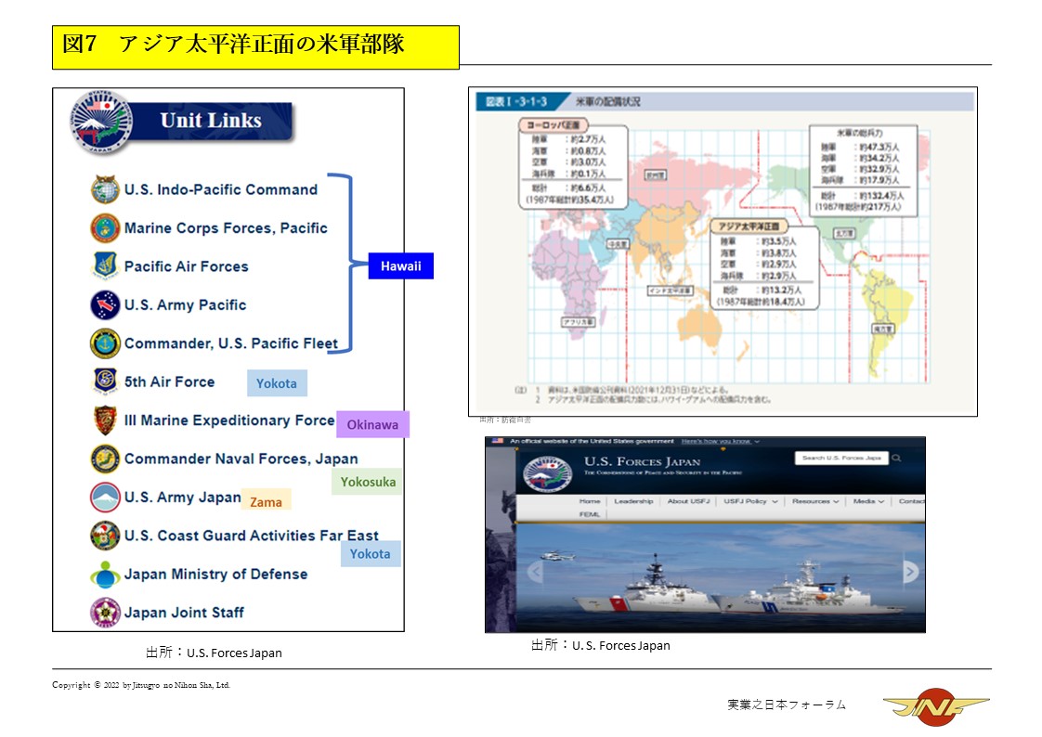Click the アフリカ軍 label on the map
Screen dimensions: 1042x737
click(x=579, y=322)
